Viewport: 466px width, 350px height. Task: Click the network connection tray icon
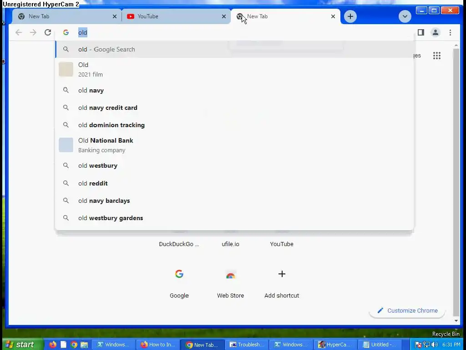coord(426,345)
